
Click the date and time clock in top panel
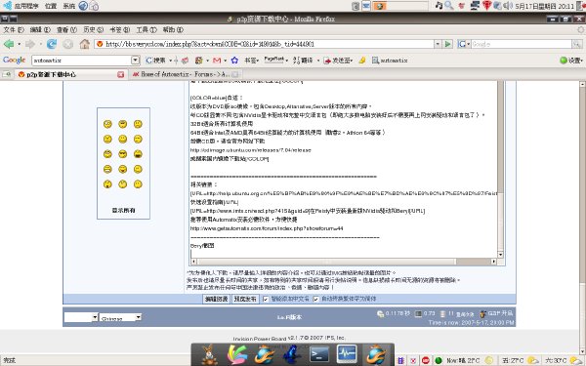click(544, 6)
